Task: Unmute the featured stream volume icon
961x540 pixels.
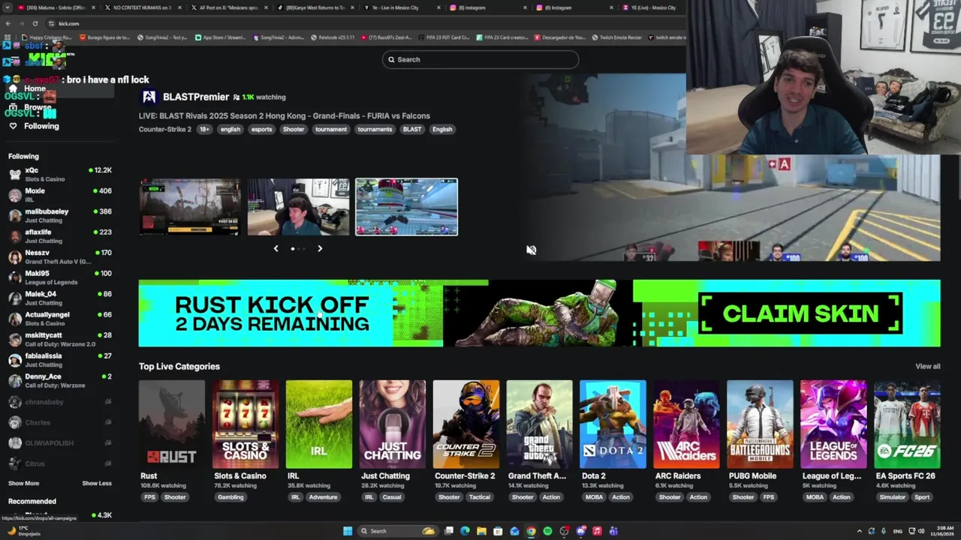Action: point(531,250)
